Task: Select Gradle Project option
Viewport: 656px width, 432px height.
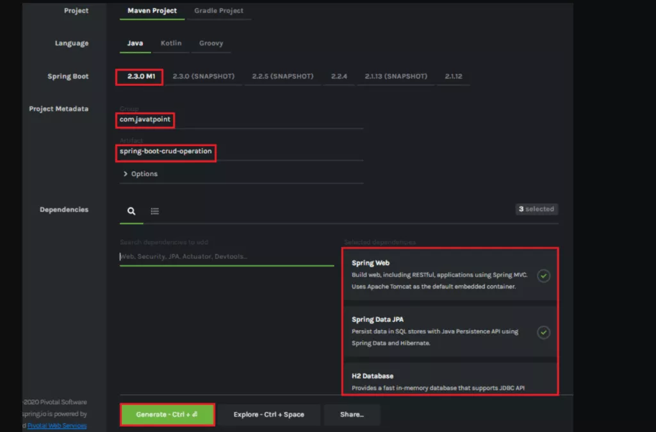Action: click(218, 11)
